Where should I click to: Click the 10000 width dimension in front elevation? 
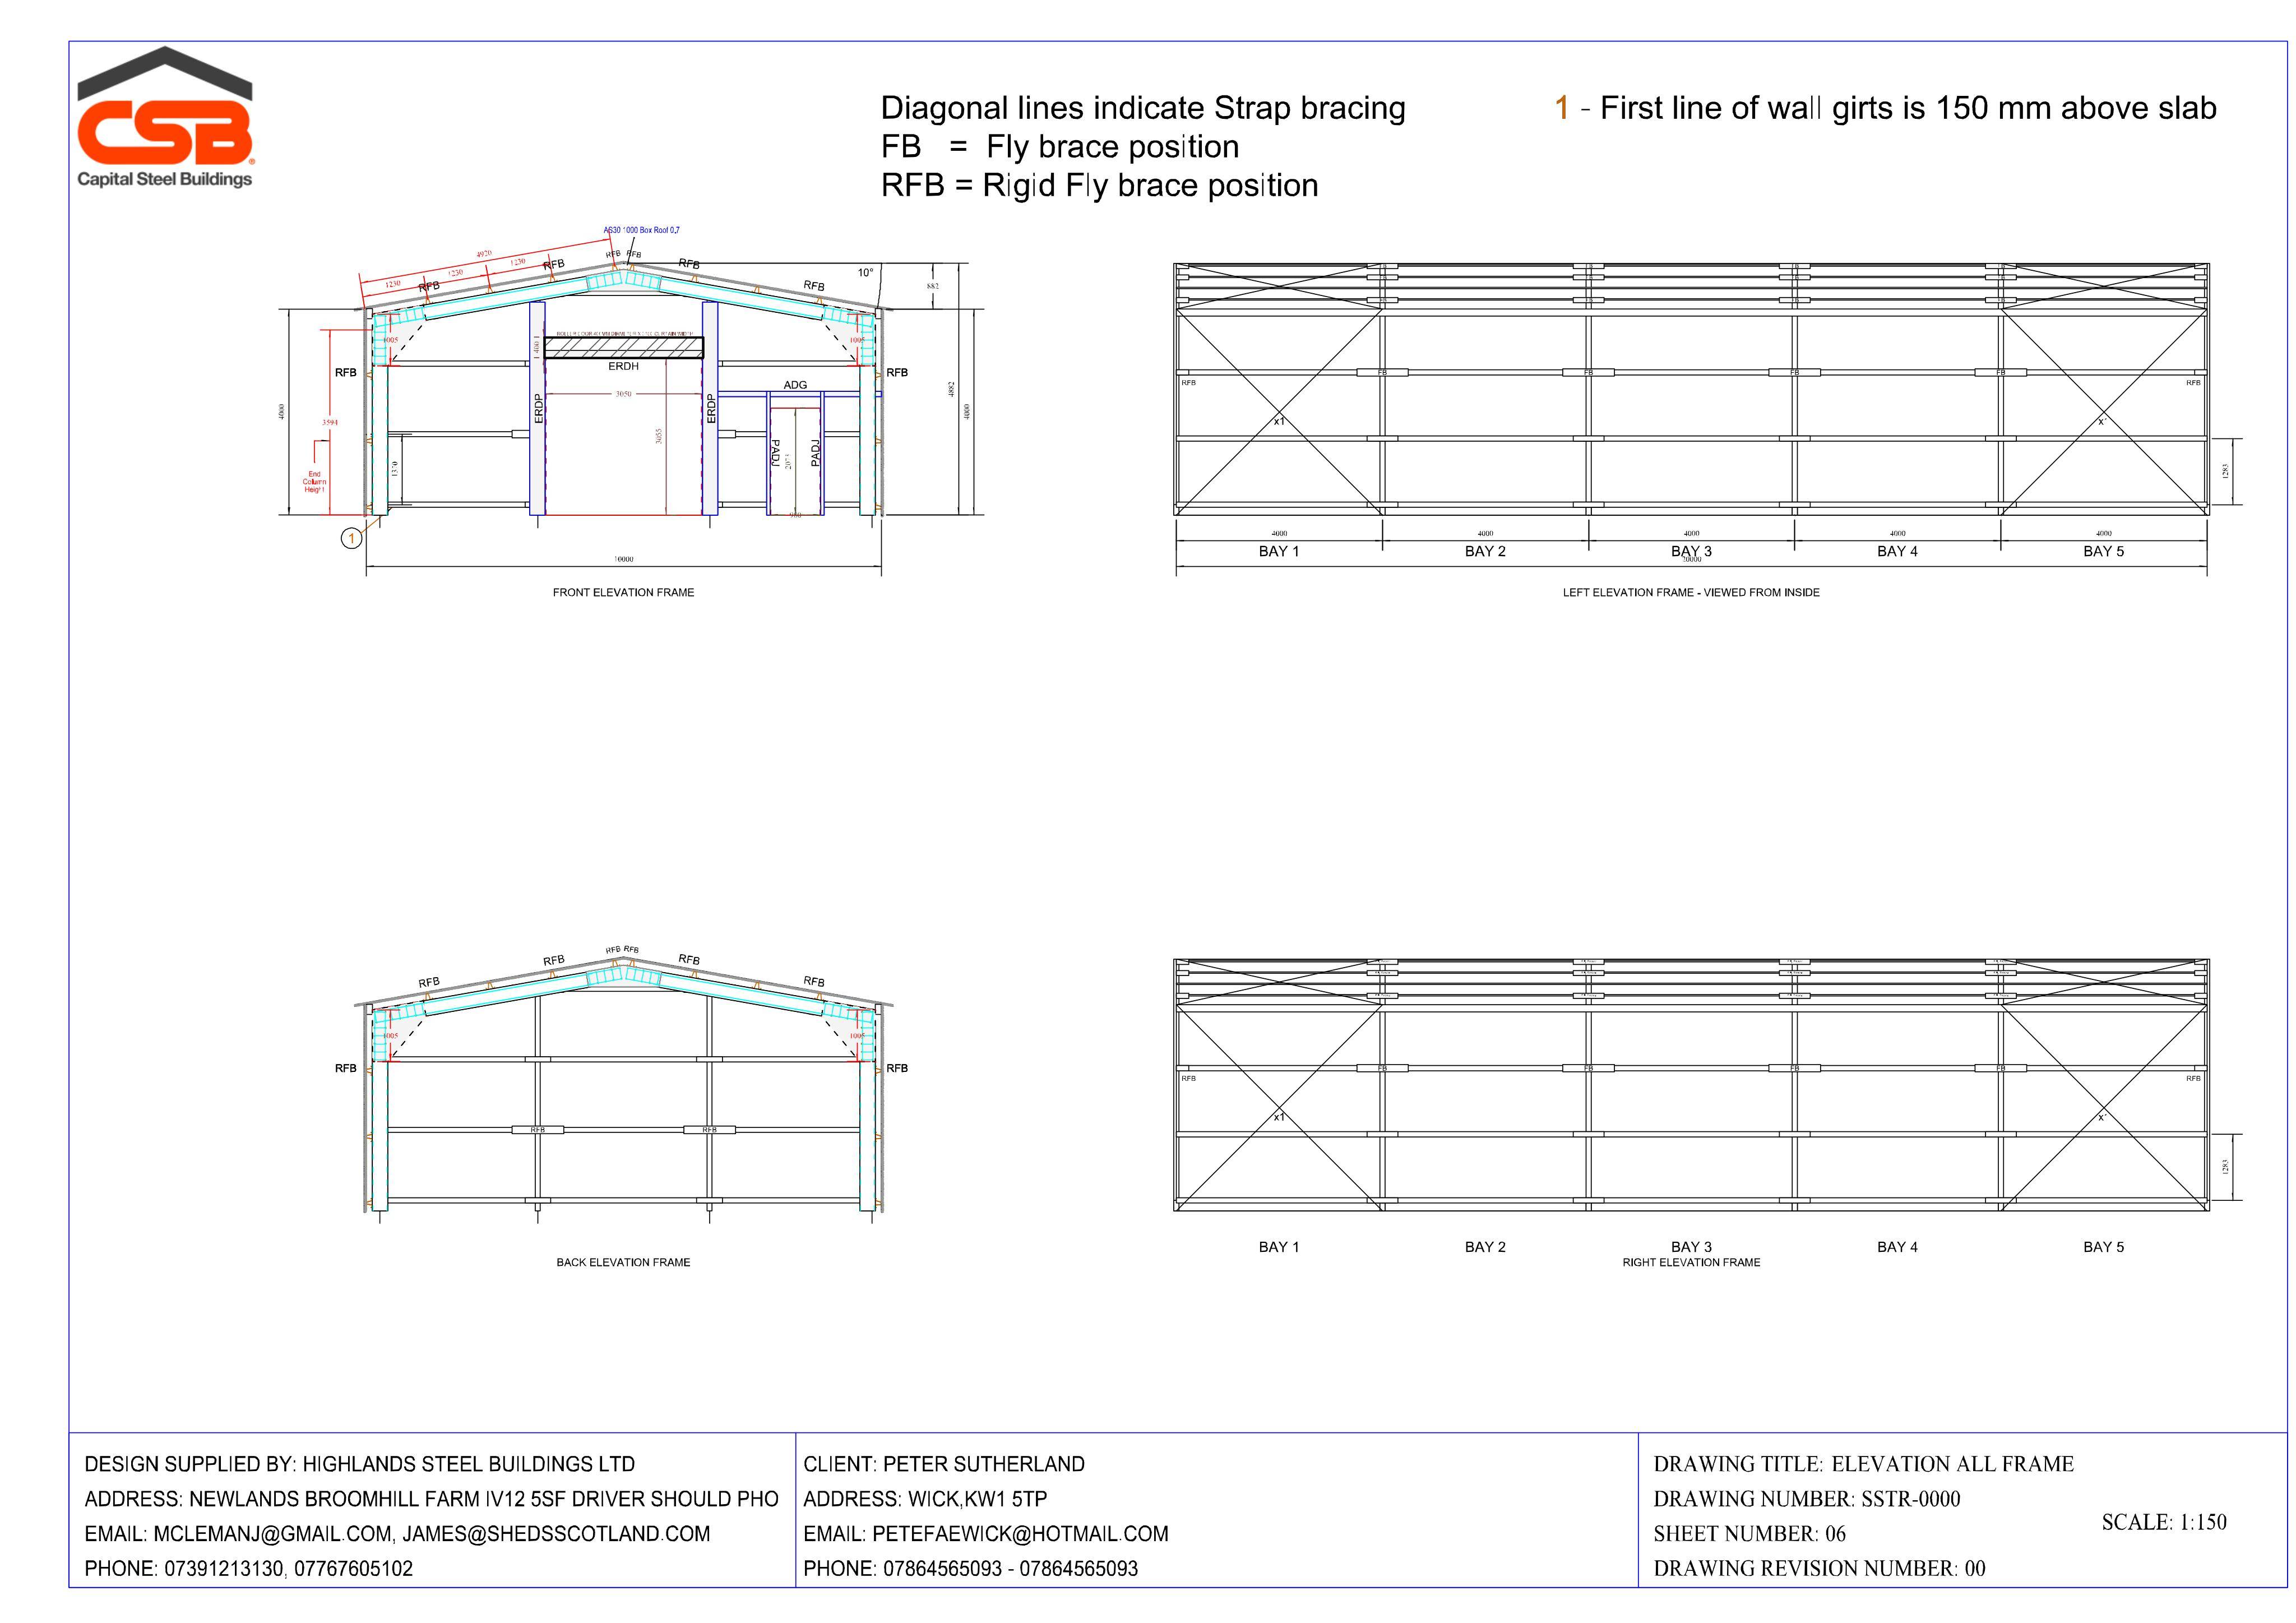click(623, 560)
